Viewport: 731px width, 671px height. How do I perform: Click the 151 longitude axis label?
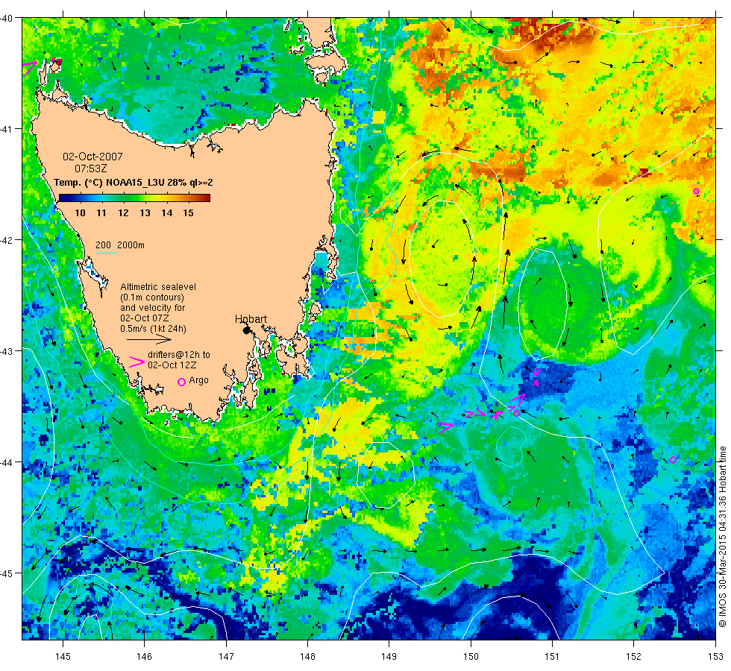553,657
